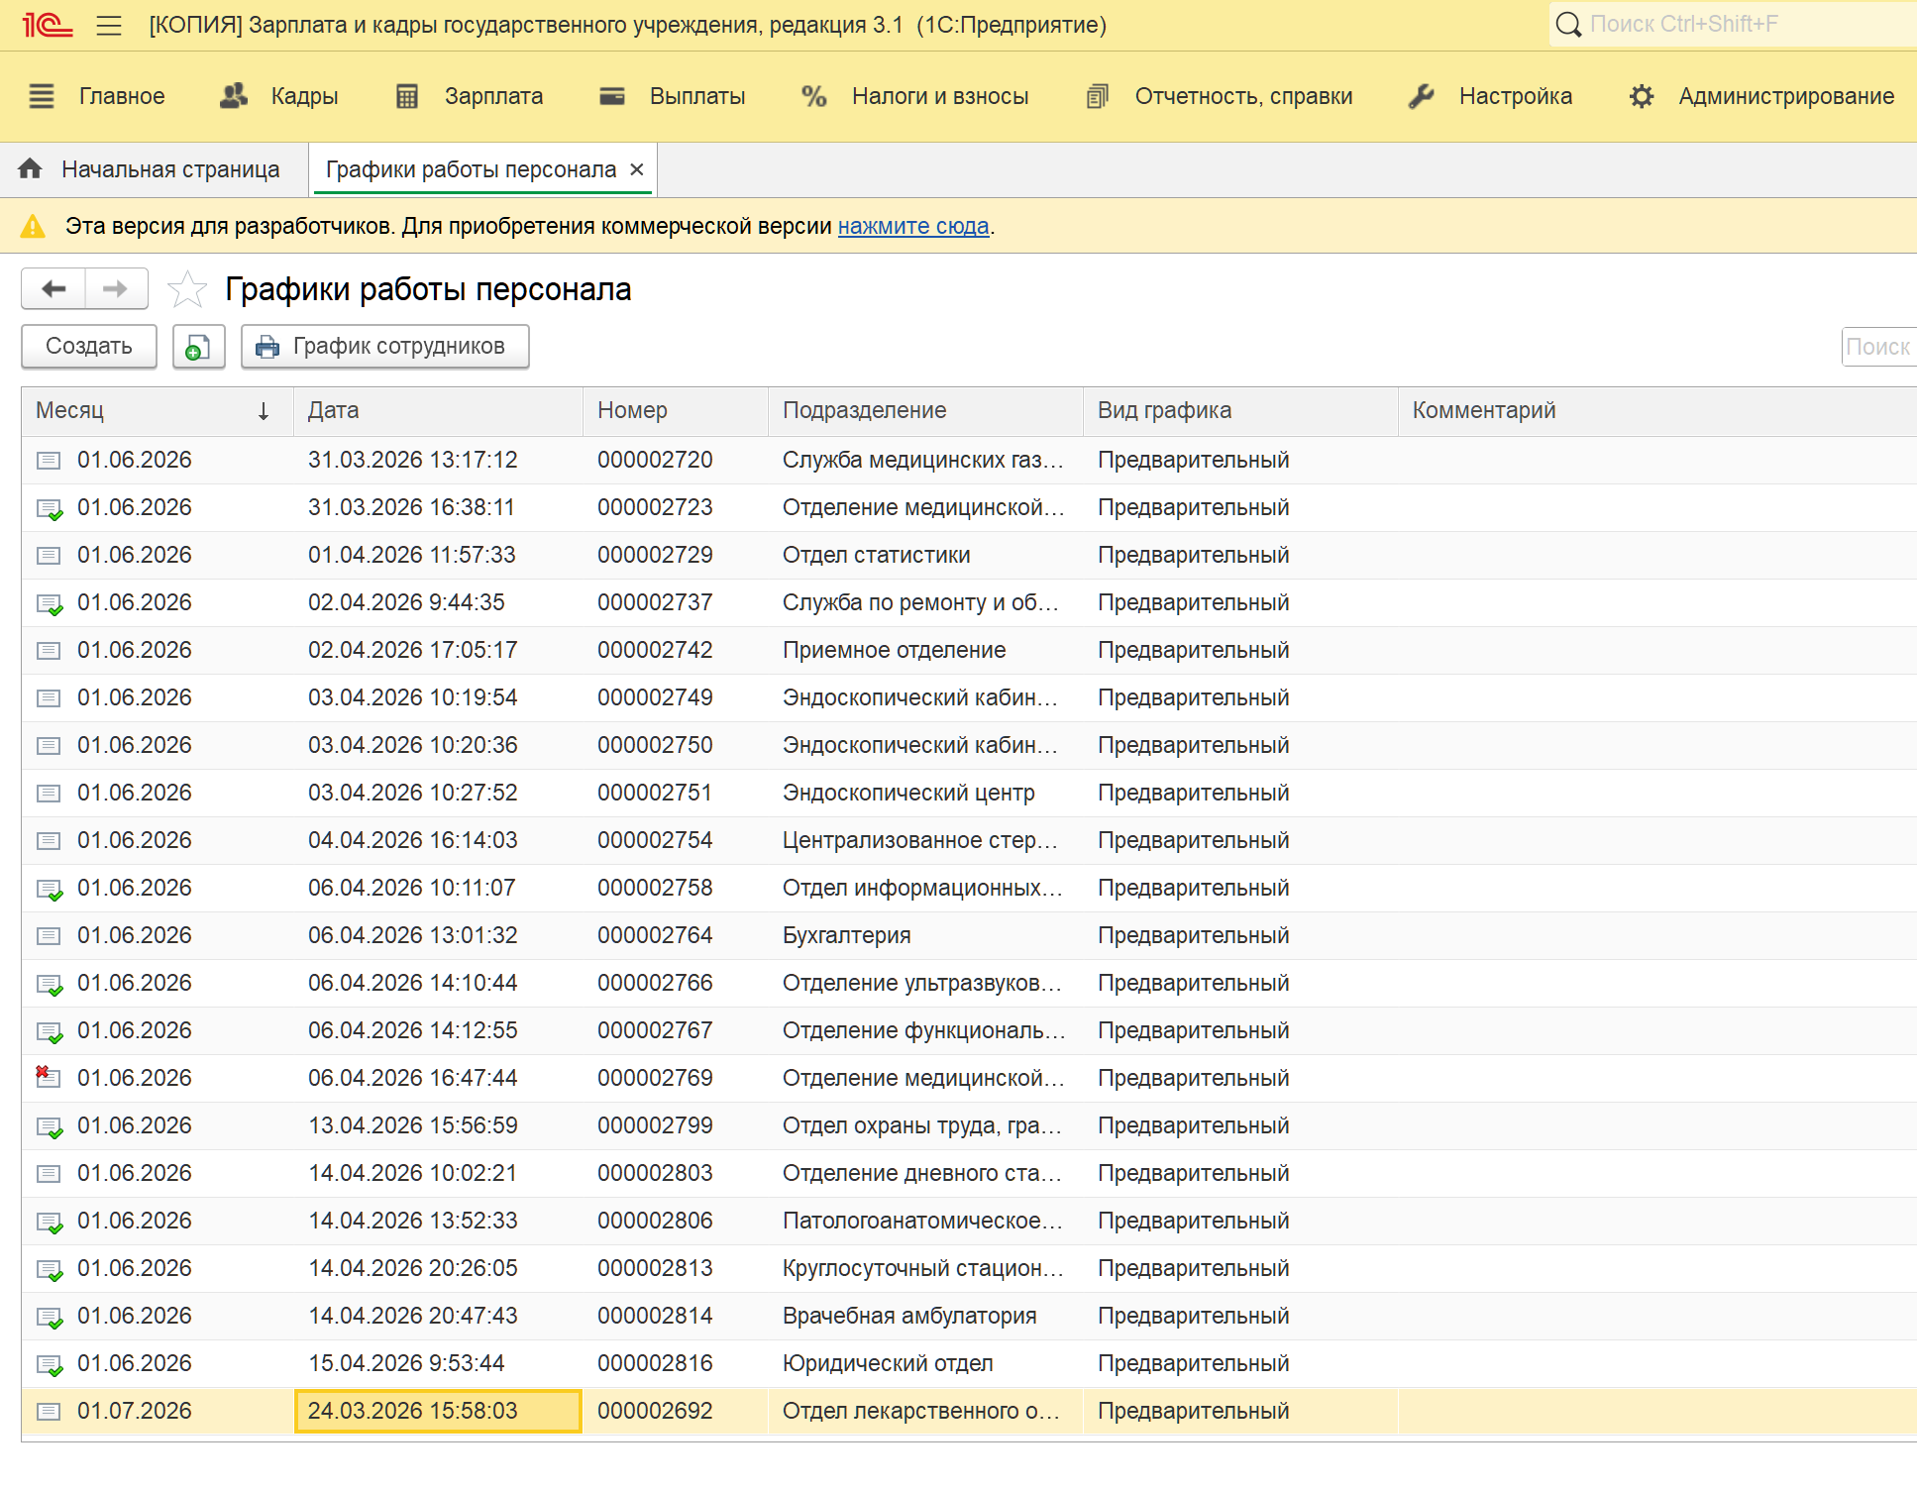This screenshot has width=1917, height=1492.
Task: Click the 1C logo icon
Action: pos(47,25)
